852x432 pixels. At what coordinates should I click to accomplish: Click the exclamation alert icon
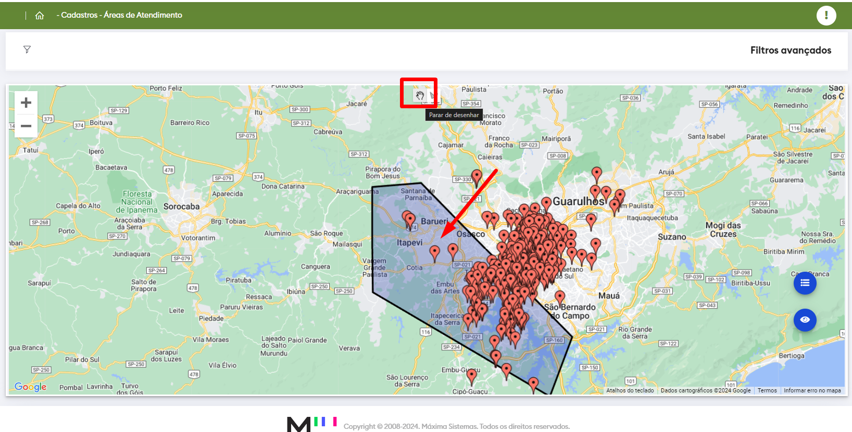click(x=826, y=16)
